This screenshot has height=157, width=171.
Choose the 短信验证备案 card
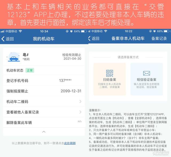147,79
